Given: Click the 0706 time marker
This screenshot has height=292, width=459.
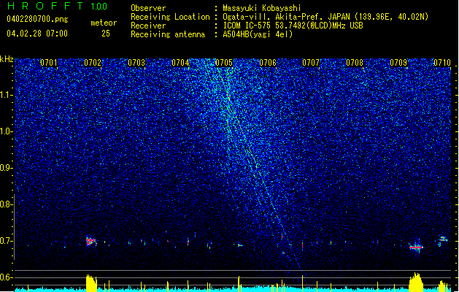Looking at the screenshot, I should coord(268,63).
